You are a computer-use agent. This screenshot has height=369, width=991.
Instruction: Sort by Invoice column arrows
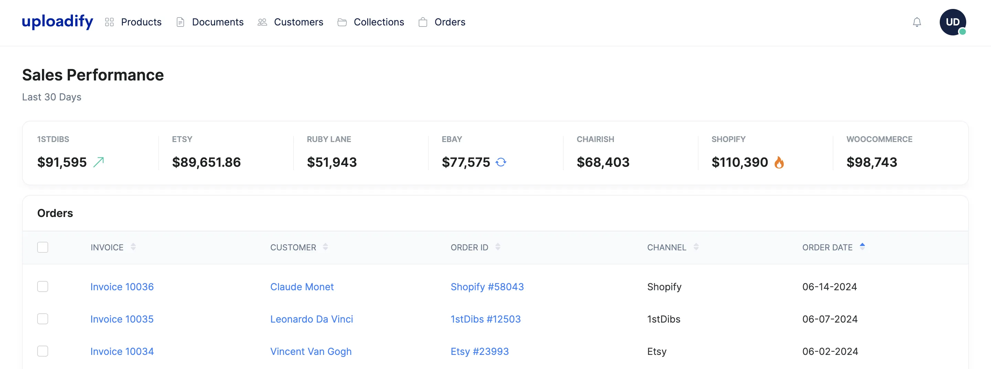pyautogui.click(x=133, y=247)
